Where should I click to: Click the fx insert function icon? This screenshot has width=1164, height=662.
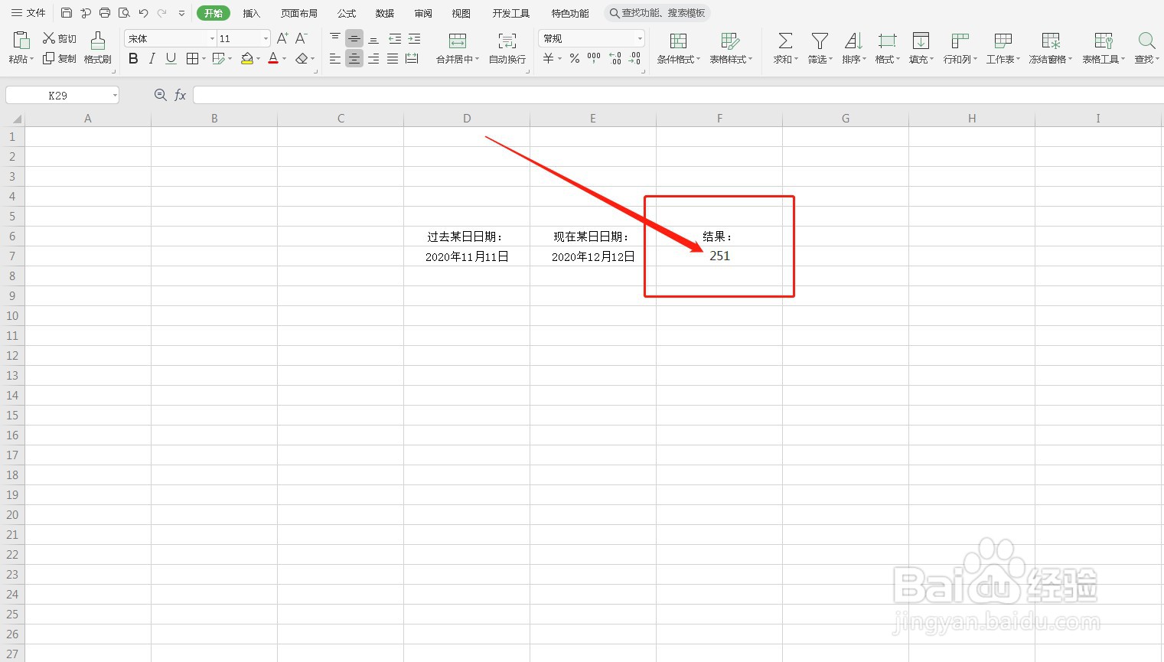point(180,95)
